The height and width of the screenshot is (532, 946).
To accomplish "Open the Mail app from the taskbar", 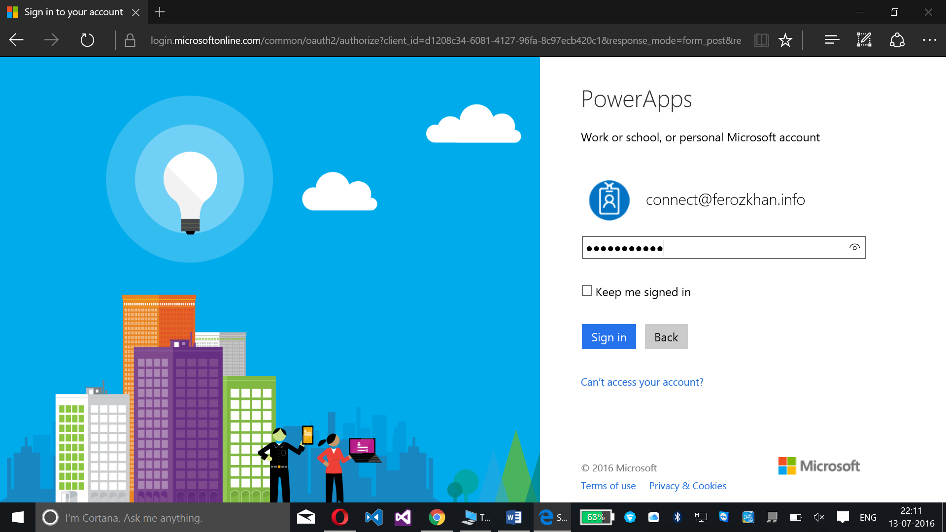I will pyautogui.click(x=306, y=517).
